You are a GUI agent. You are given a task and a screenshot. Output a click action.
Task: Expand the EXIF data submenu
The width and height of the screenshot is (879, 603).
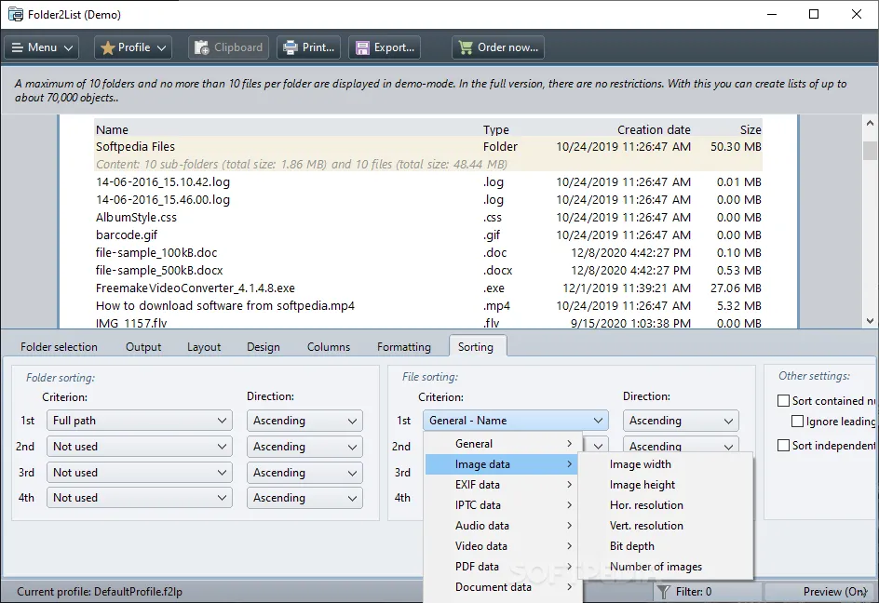pos(504,485)
